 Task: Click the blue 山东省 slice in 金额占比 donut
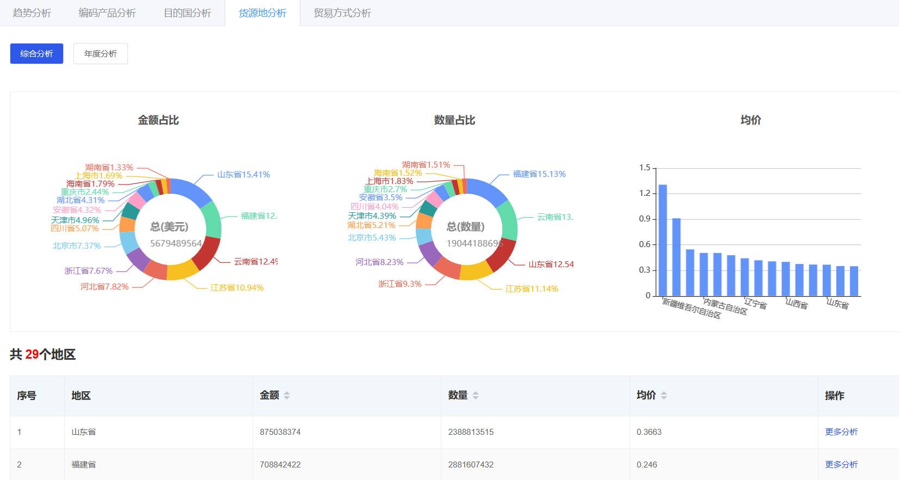click(x=193, y=190)
